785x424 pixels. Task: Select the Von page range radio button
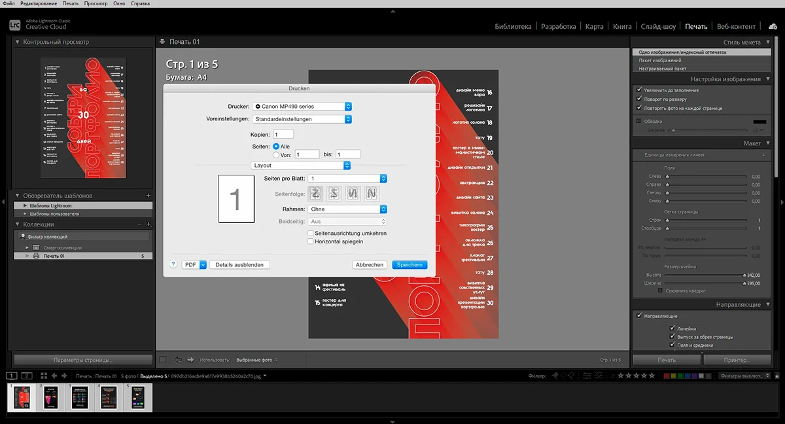tap(276, 155)
